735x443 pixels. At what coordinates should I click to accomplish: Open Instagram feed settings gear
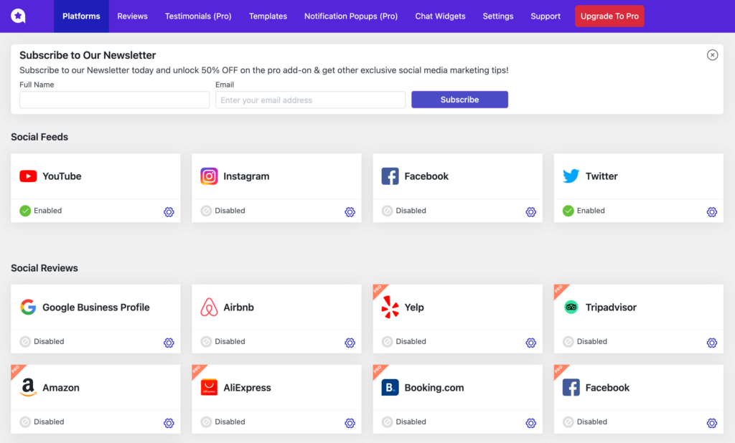(x=350, y=211)
